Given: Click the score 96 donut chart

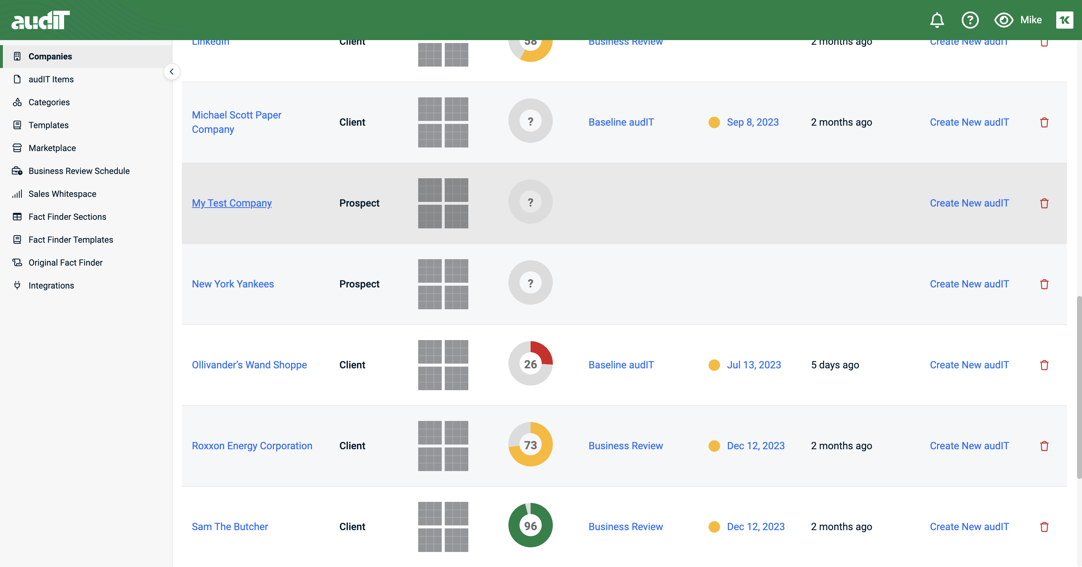Looking at the screenshot, I should (x=531, y=525).
